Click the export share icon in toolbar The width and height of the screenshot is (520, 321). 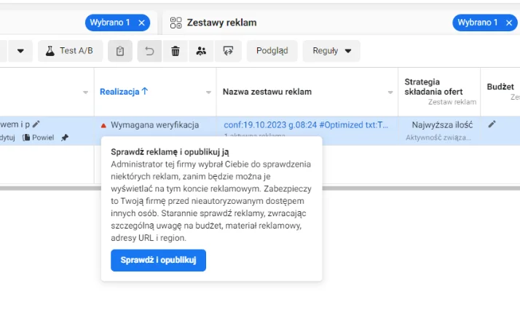pos(229,51)
